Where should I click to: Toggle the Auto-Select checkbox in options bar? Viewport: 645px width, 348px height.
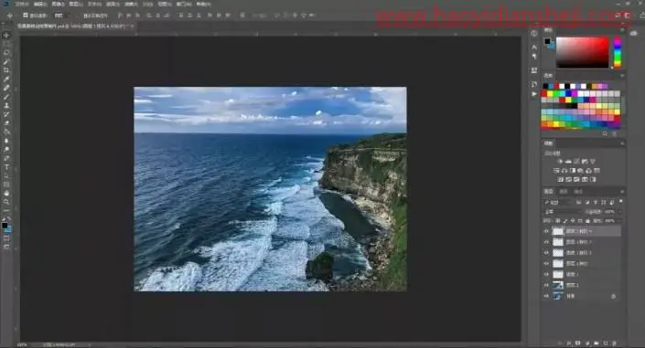click(x=26, y=16)
